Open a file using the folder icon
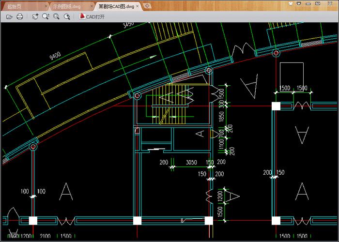The image size is (339, 242). [x=9, y=16]
